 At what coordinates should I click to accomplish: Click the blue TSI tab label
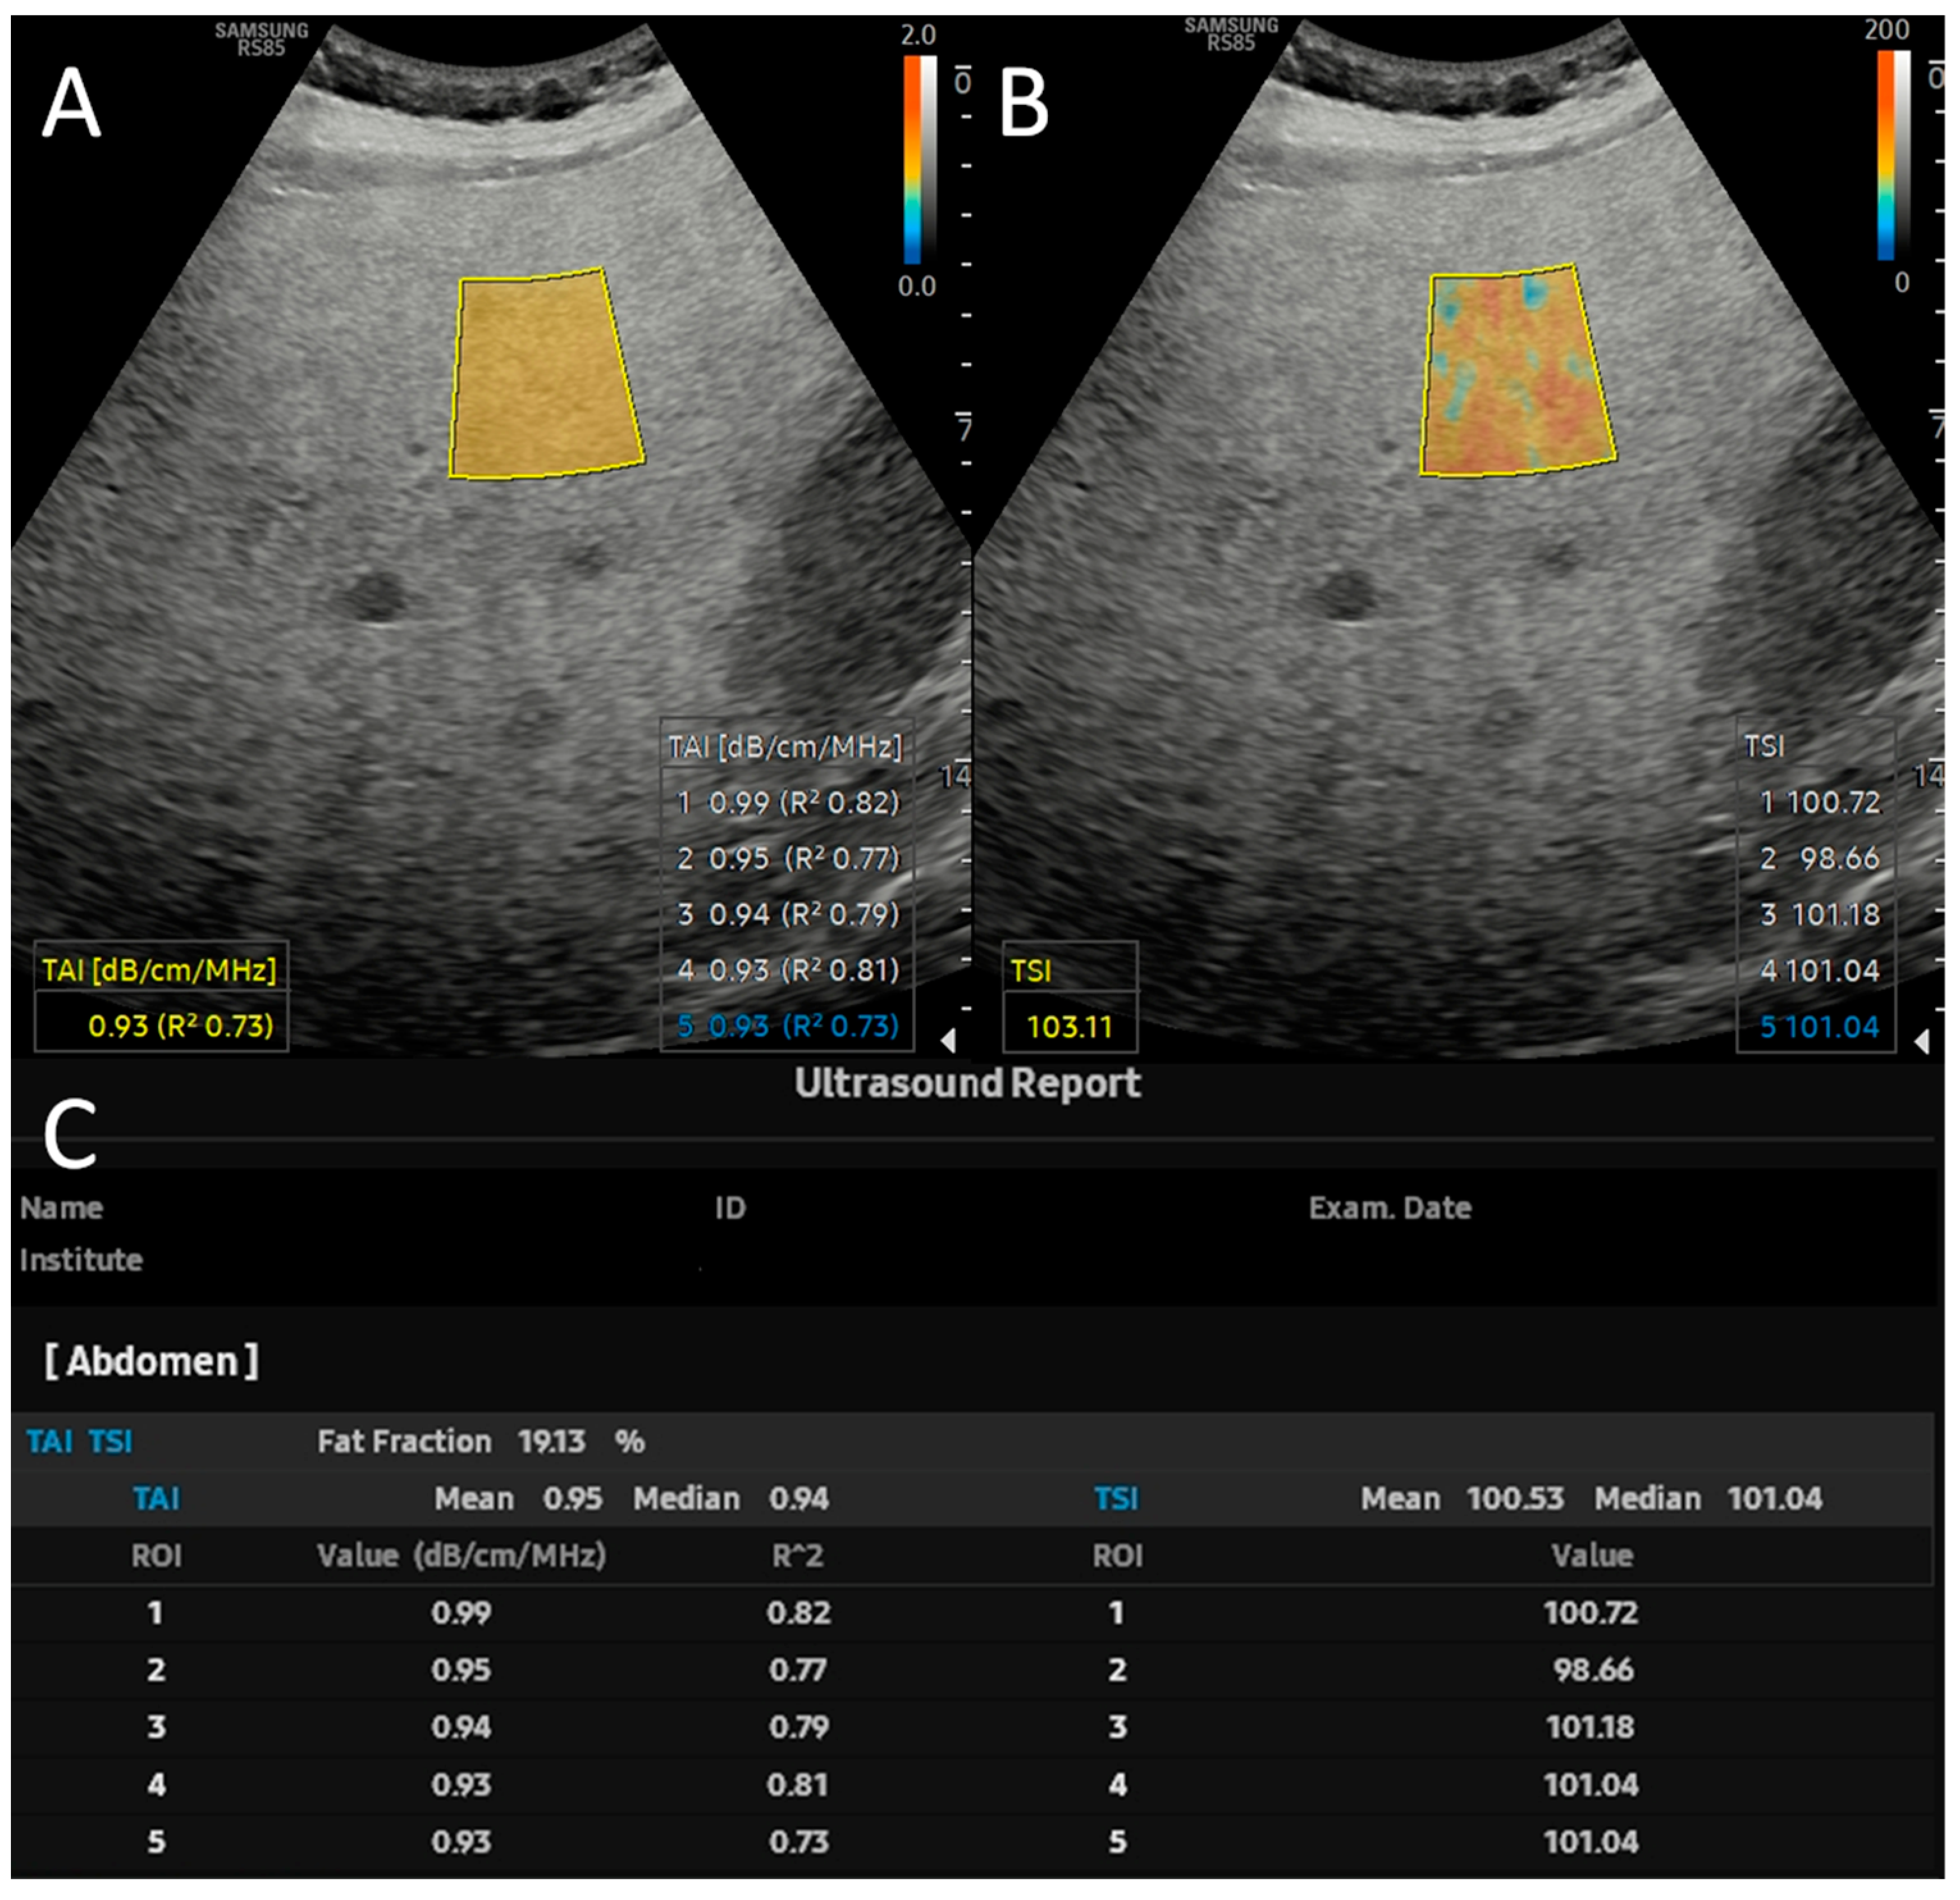click(110, 1441)
